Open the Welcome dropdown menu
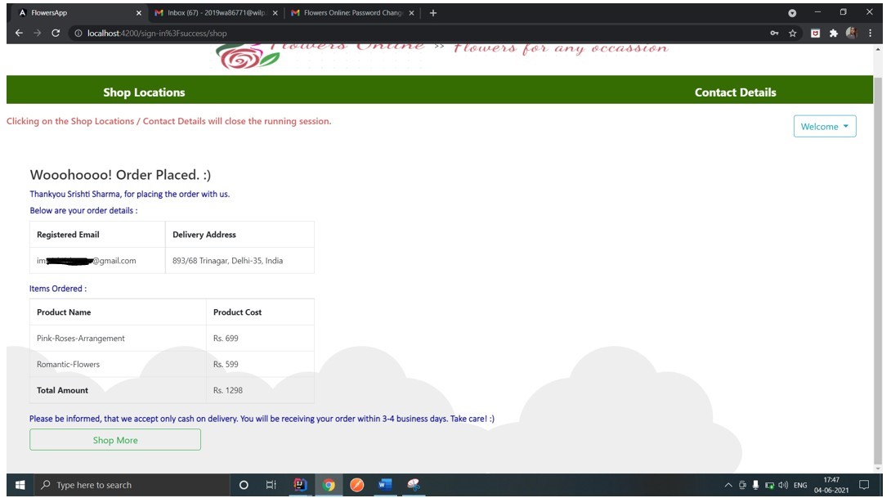This screenshot has height=498, width=891. click(x=825, y=126)
